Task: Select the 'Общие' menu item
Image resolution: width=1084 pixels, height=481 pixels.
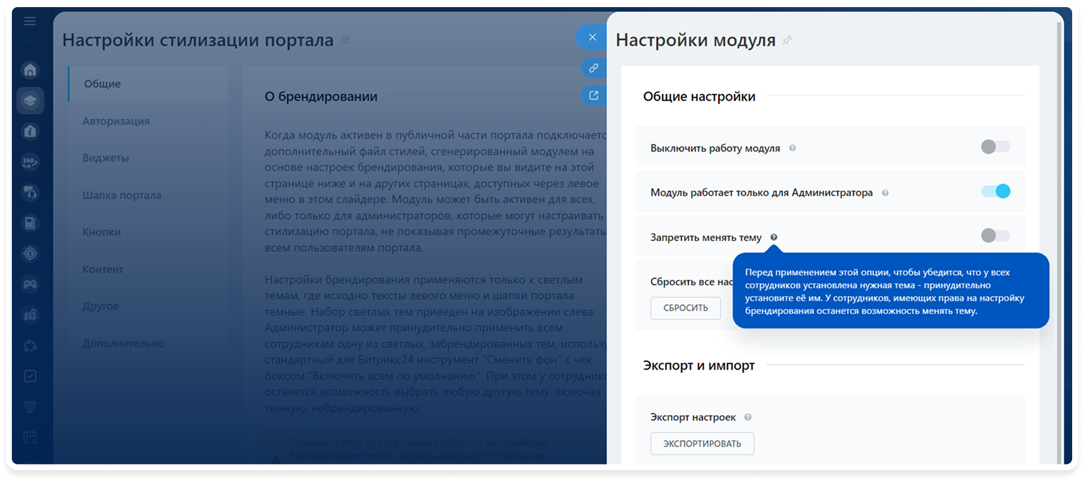Action: tap(148, 84)
